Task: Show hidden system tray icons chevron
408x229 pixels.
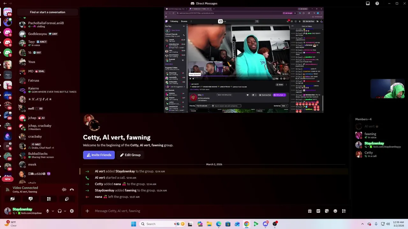Action: pos(362,224)
